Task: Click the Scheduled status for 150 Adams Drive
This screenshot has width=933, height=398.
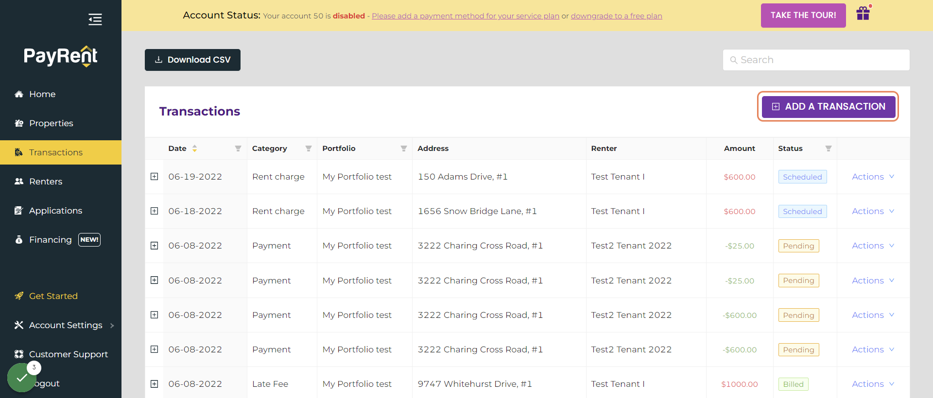Action: [803, 177]
